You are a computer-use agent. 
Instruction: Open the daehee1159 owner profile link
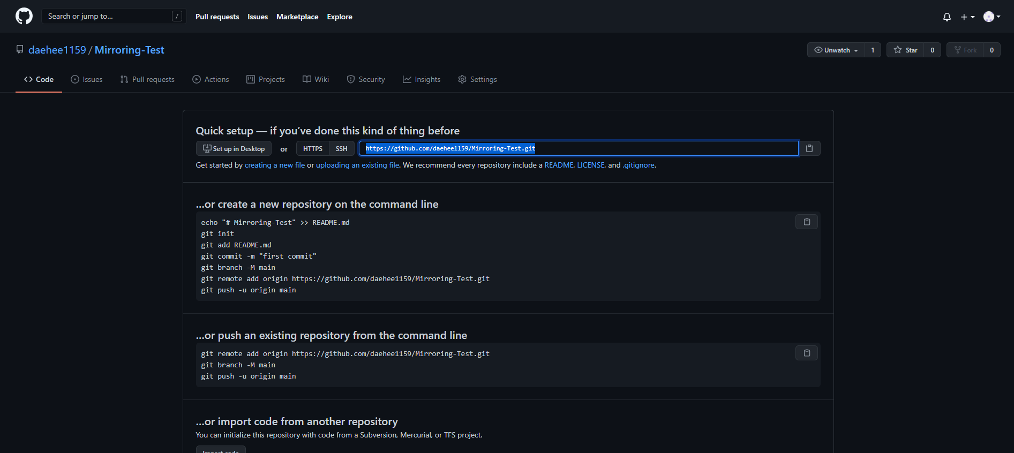(57, 50)
